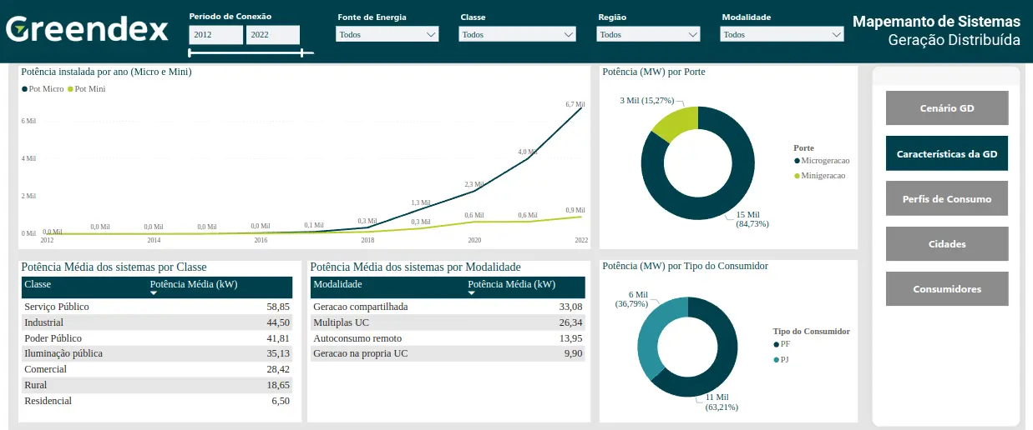The height and width of the screenshot is (430, 1033).
Task: Click the Pot Mini legend marker
Action: click(71, 88)
